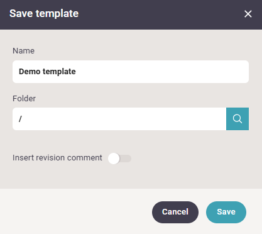Confirm saving with the teal Save button

tap(226, 212)
